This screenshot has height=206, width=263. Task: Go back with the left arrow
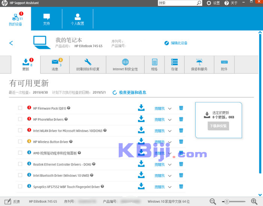pos(11,43)
